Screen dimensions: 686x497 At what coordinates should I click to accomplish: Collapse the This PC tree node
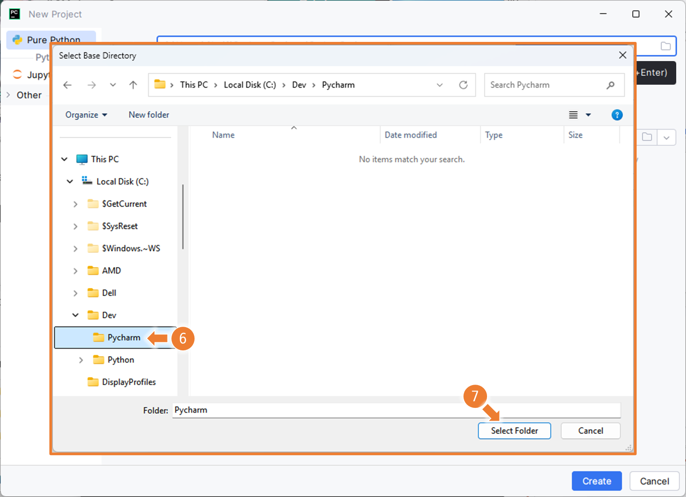[65, 159]
